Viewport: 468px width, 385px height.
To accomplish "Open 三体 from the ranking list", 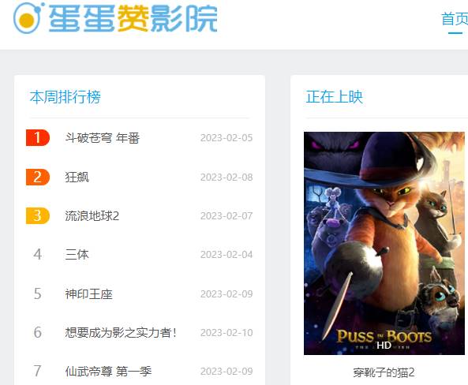I will [77, 255].
